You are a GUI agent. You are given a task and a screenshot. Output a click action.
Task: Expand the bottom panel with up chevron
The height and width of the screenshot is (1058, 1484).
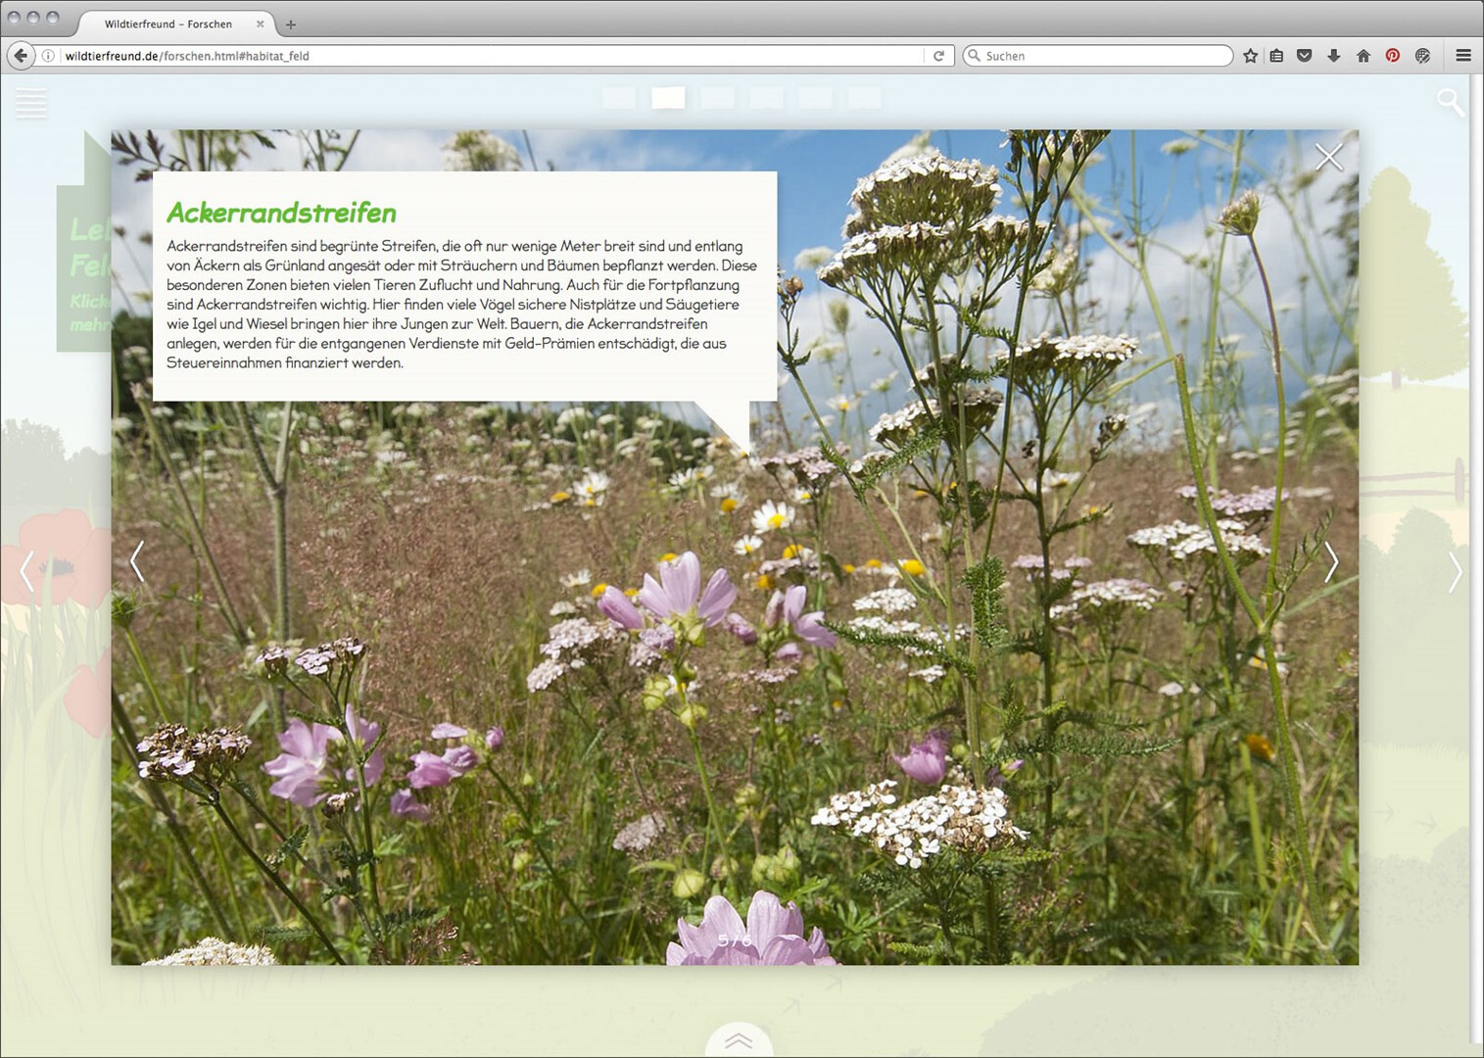click(739, 1041)
